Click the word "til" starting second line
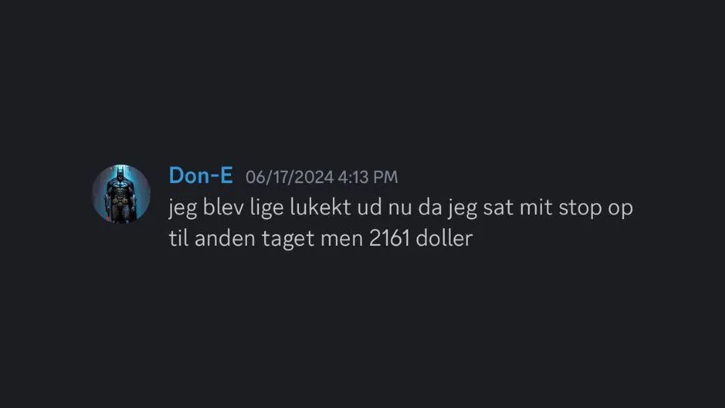 (x=178, y=239)
